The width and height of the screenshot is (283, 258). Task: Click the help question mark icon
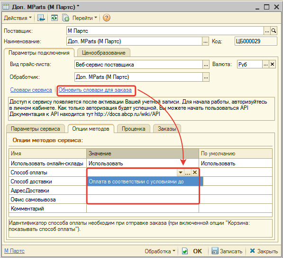point(107,18)
